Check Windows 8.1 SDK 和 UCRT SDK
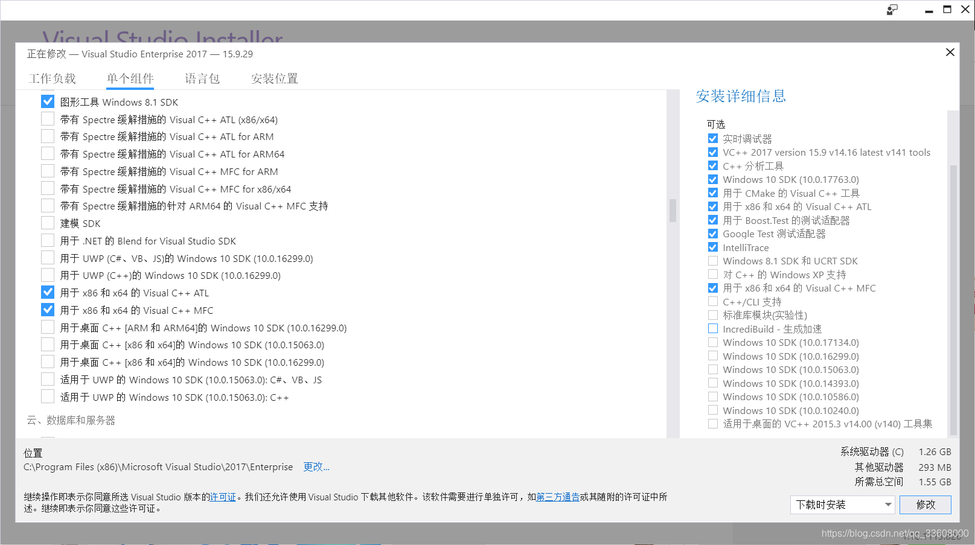975x545 pixels. point(713,261)
